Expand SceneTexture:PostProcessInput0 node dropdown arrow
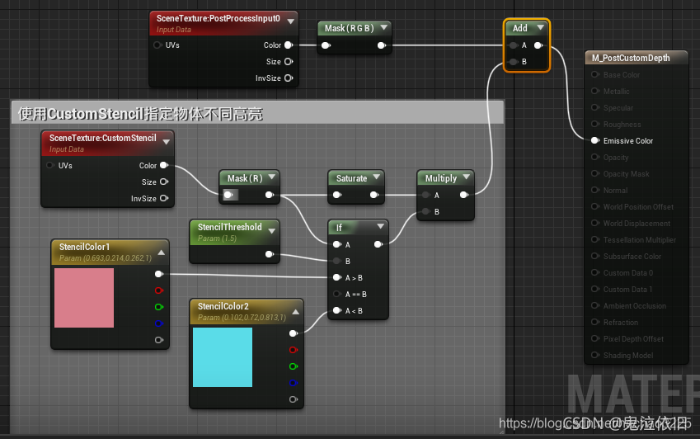 290,21
